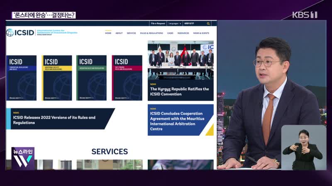
Task: Open the blue ICSID Convention booklet cover
Action: tap(21, 78)
